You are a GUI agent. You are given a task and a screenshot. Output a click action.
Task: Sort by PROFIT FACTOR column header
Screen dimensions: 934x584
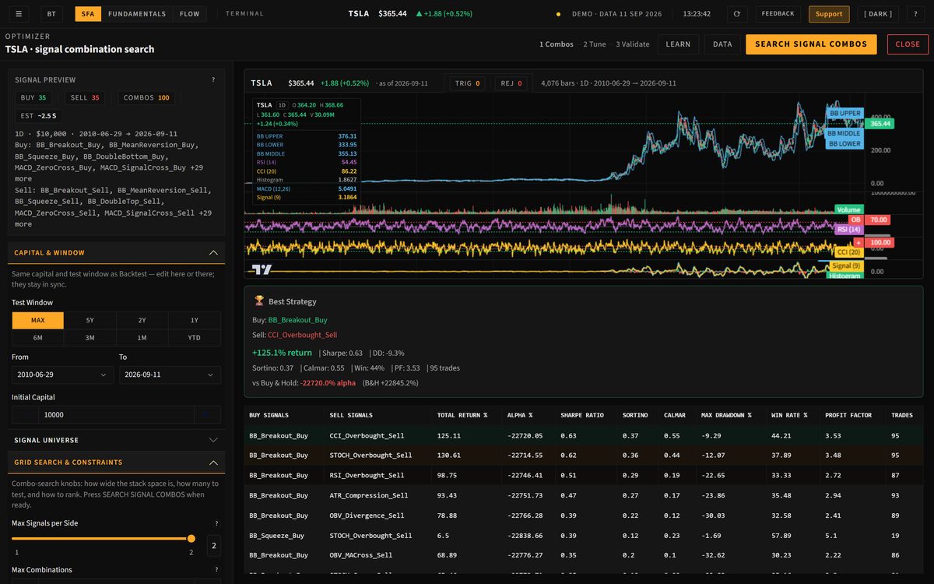tap(848, 415)
